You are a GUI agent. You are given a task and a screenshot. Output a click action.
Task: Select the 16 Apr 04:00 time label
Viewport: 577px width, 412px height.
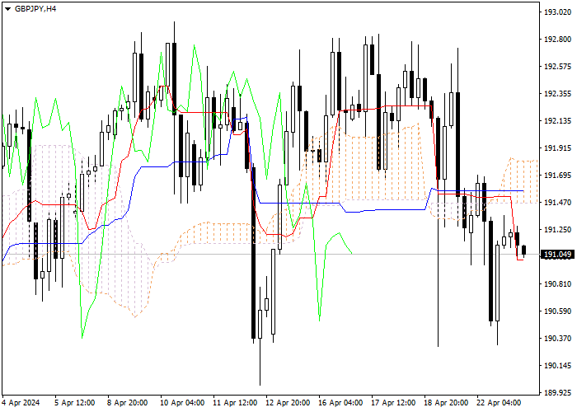click(x=340, y=403)
